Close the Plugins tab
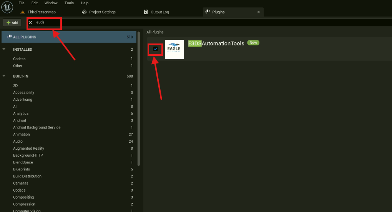 259,12
